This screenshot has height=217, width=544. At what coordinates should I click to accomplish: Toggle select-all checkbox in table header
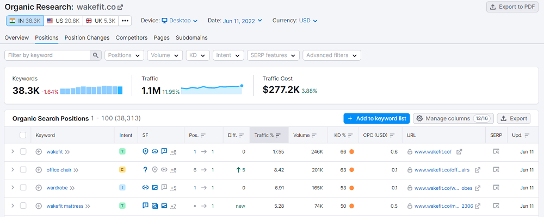click(x=23, y=135)
